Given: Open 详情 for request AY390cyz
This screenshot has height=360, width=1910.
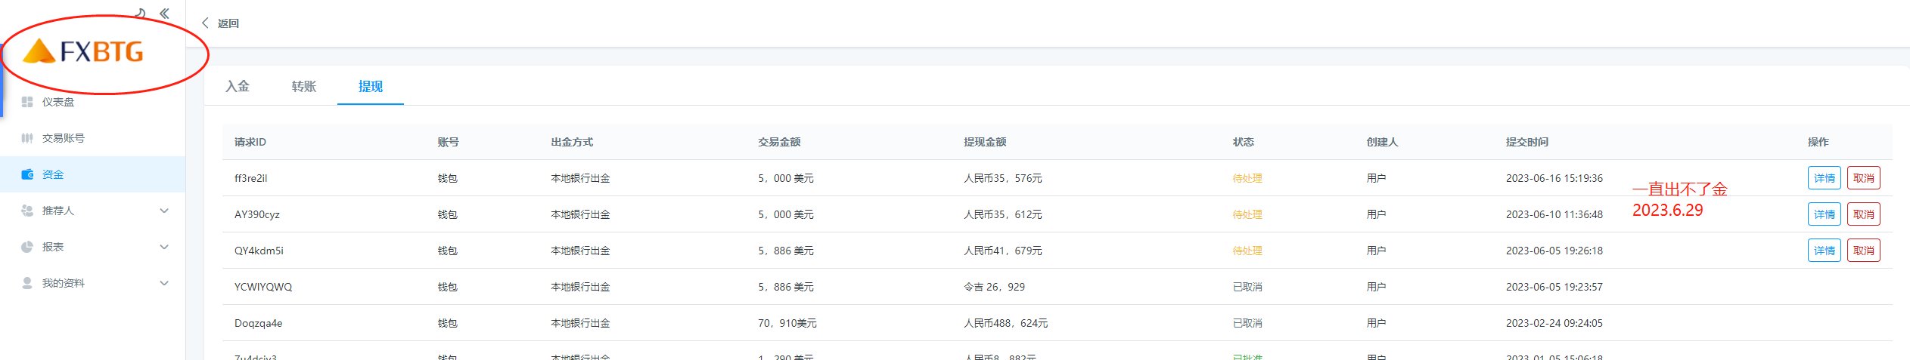Looking at the screenshot, I should [1825, 214].
